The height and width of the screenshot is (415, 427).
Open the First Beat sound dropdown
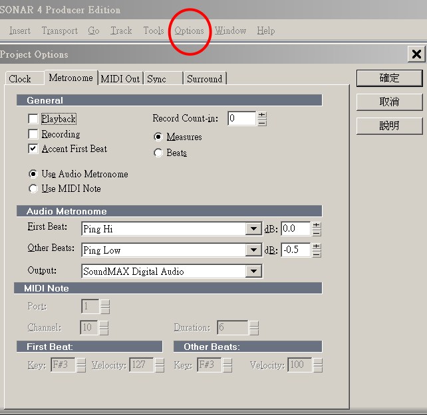point(253,229)
